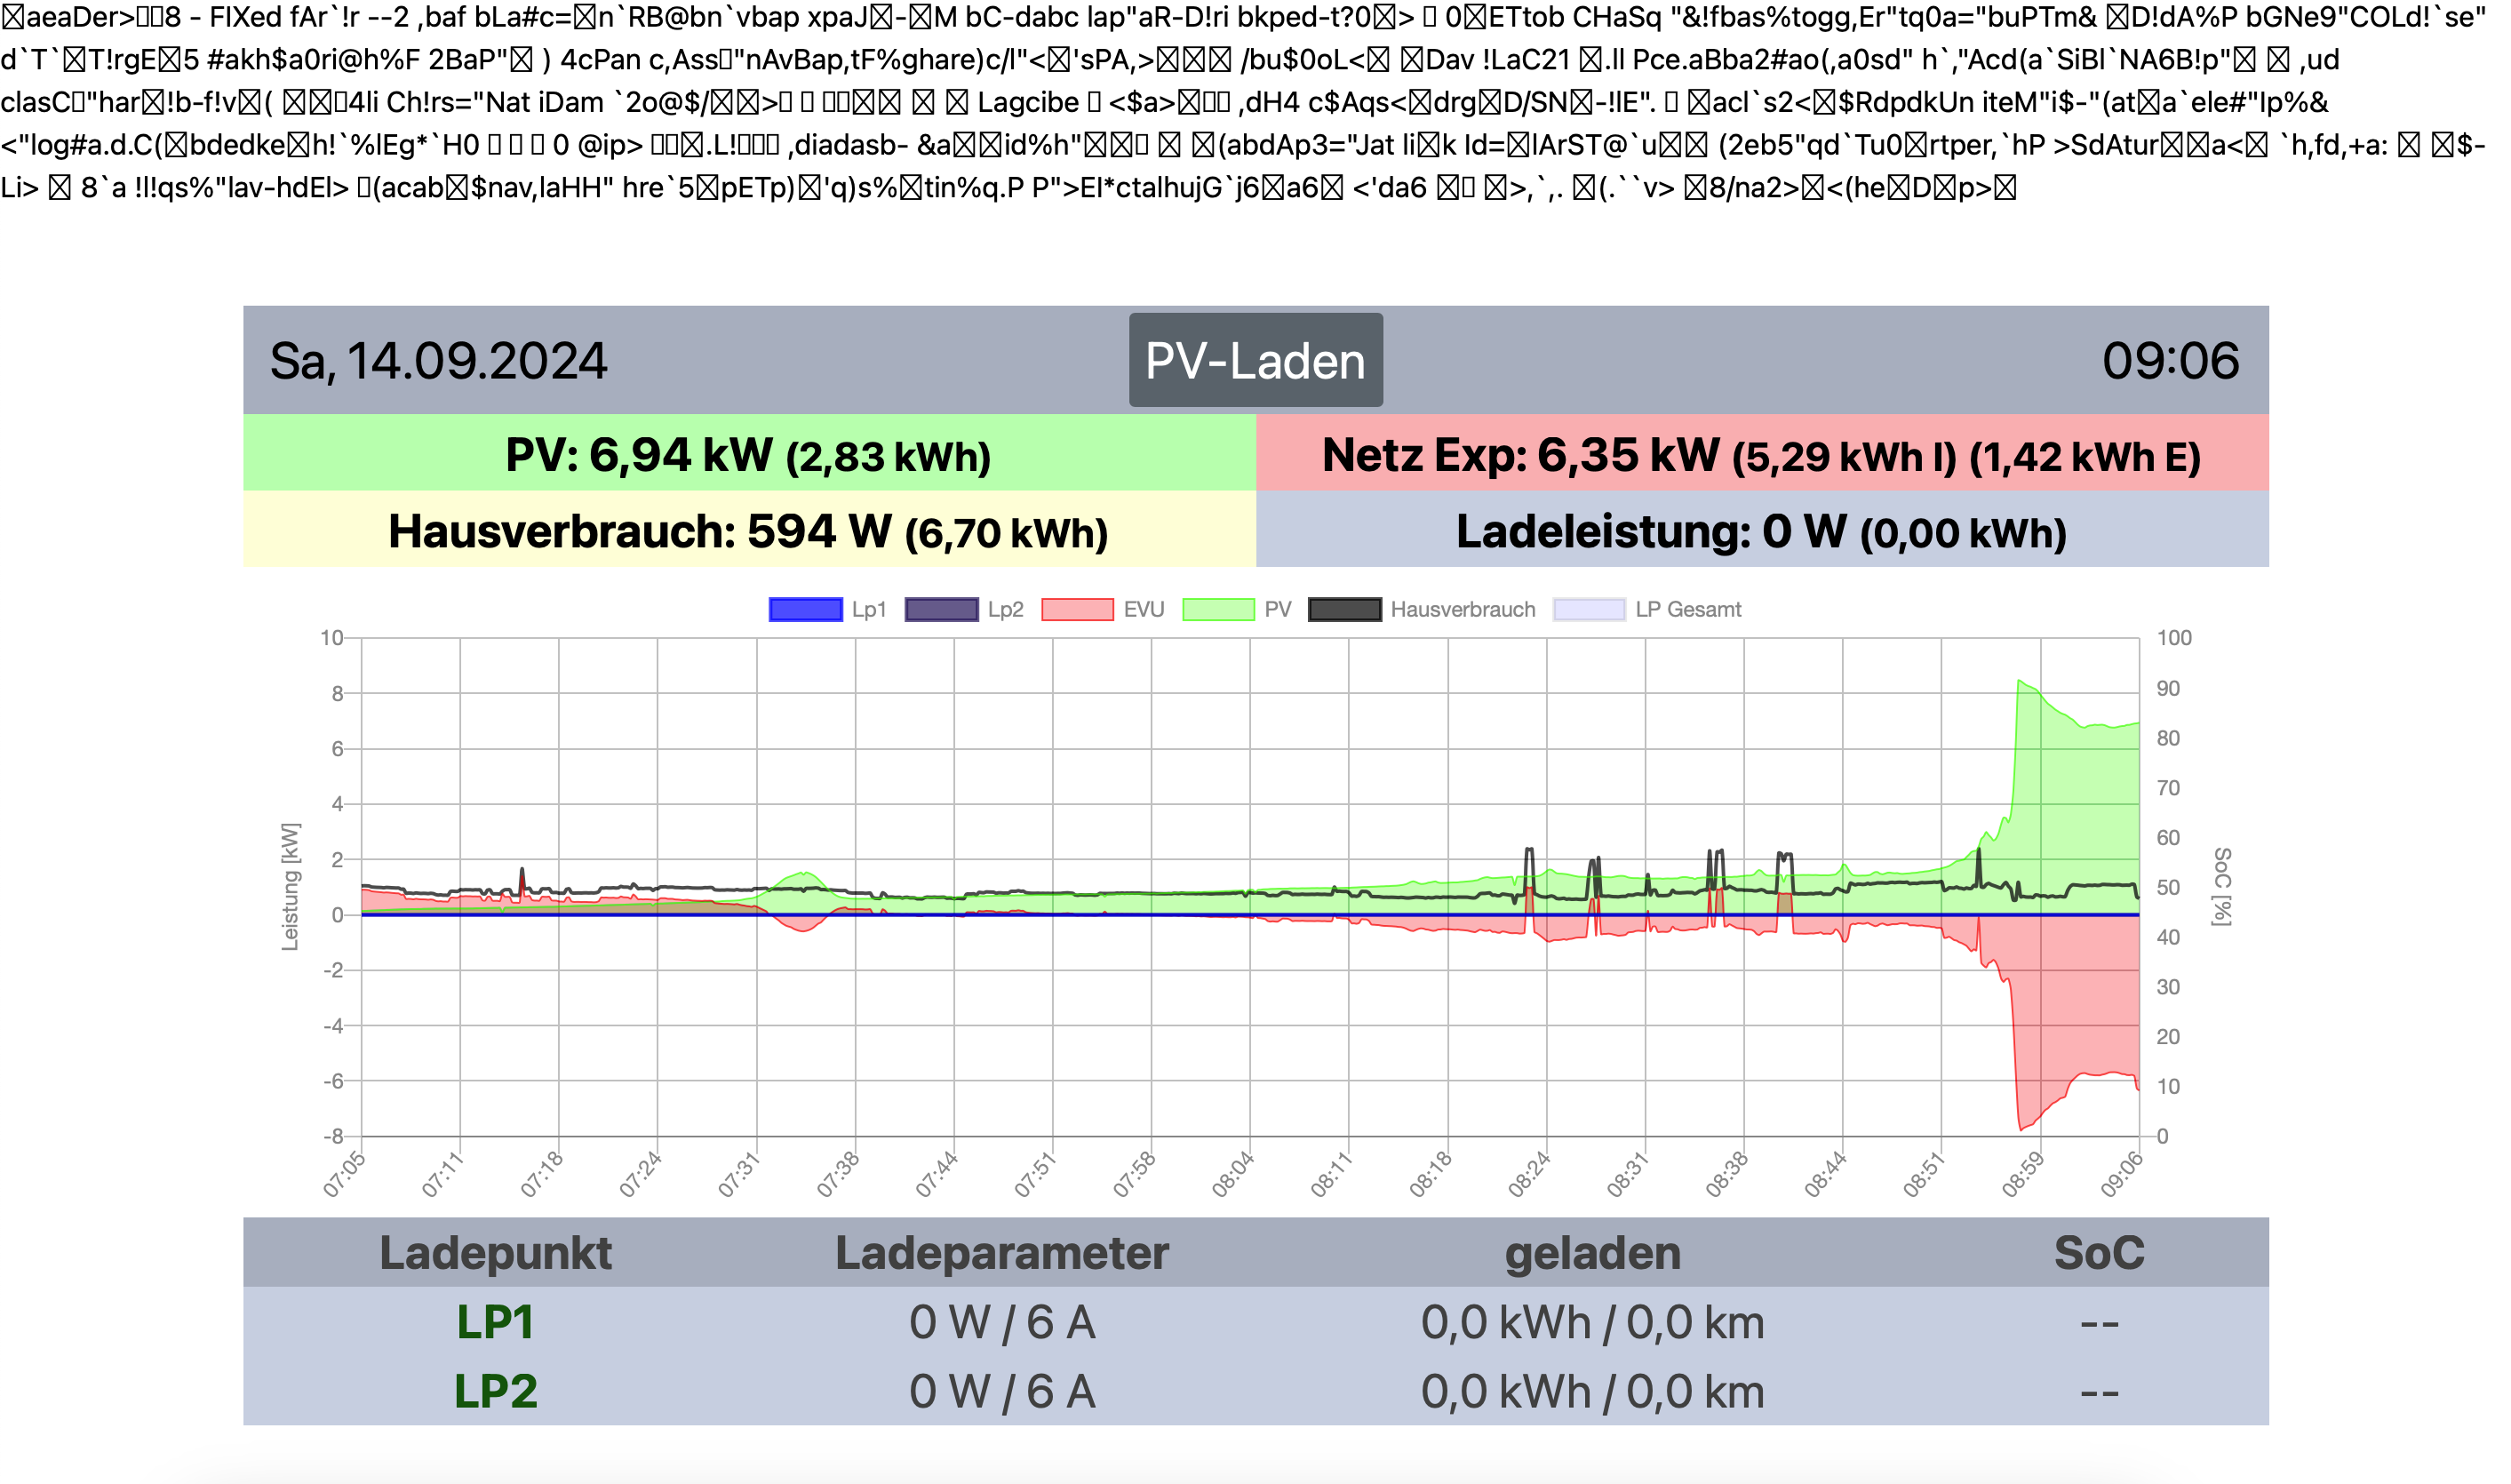Click the SoC column header

2098,1253
